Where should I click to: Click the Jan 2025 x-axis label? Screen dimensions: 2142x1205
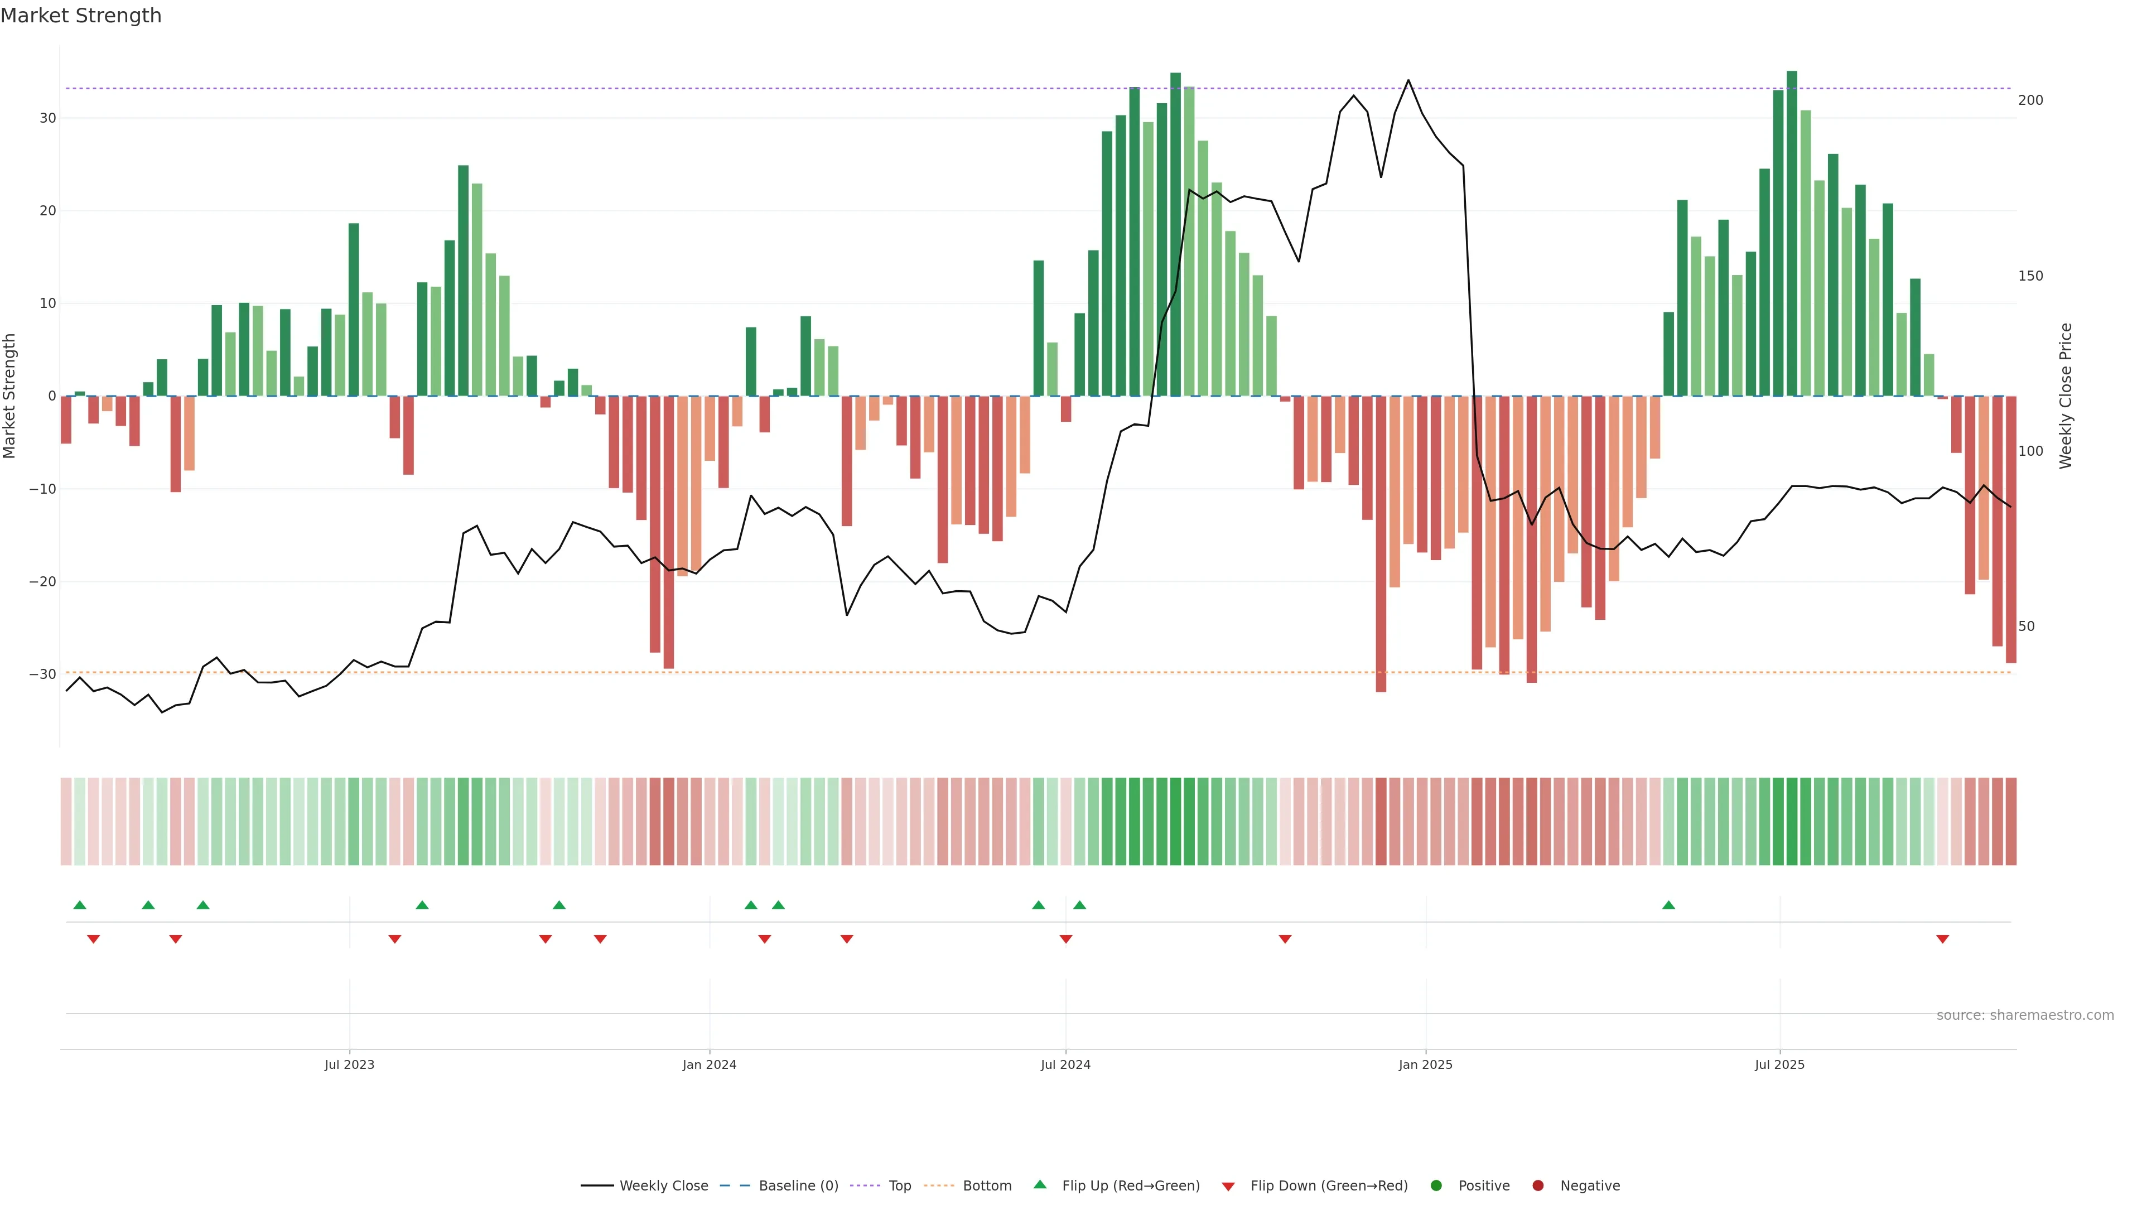click(1425, 1064)
